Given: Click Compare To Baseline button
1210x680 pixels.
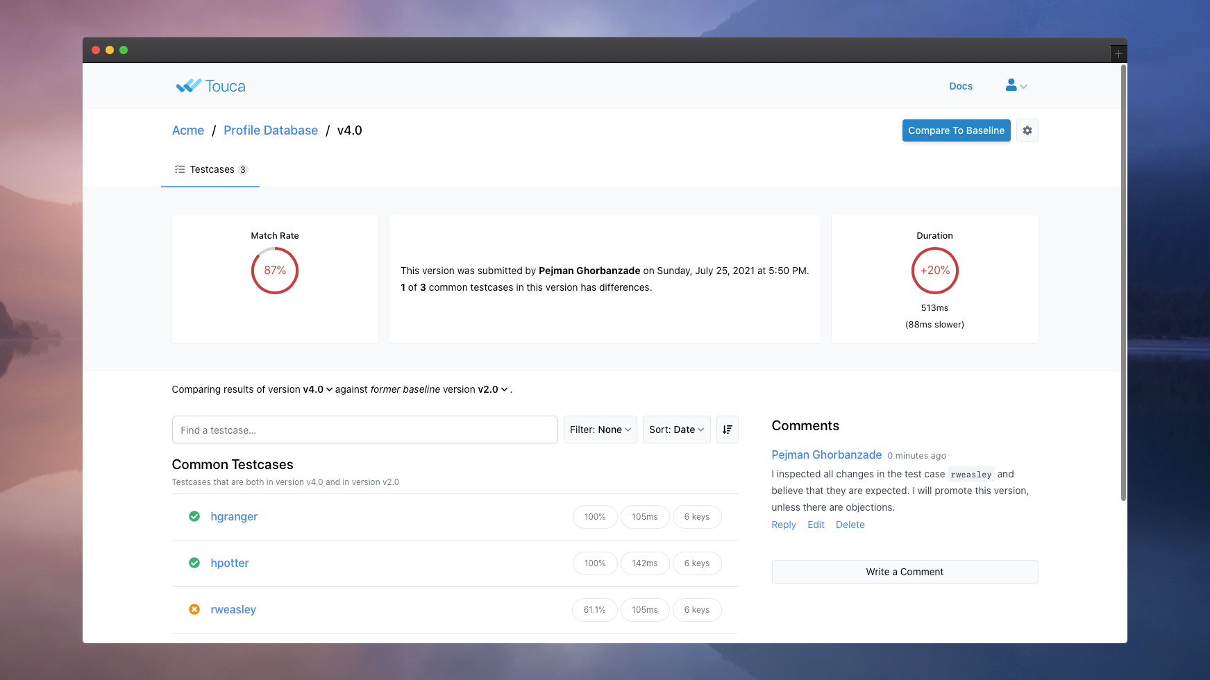Looking at the screenshot, I should click(x=956, y=130).
